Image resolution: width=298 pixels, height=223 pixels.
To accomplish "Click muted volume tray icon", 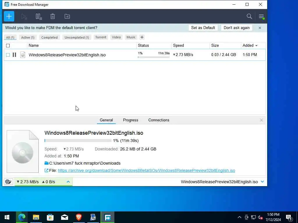I will click(x=260, y=217).
